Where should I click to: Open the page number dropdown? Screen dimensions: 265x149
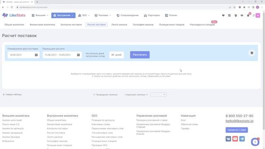click(158, 95)
